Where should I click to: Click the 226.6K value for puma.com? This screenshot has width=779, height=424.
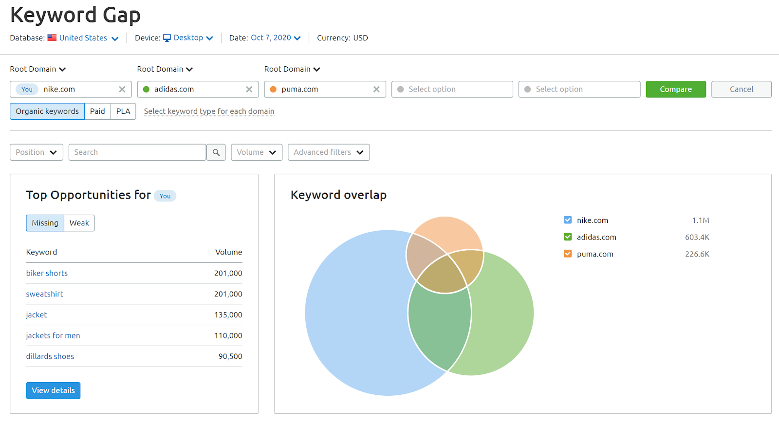tap(697, 254)
